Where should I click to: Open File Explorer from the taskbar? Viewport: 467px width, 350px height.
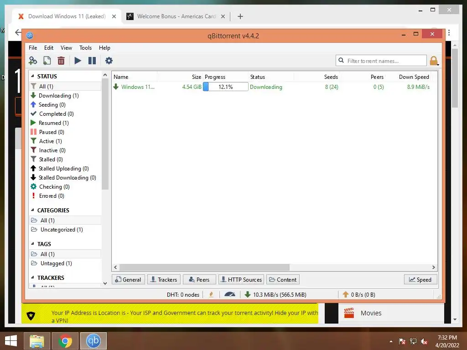coord(36,341)
